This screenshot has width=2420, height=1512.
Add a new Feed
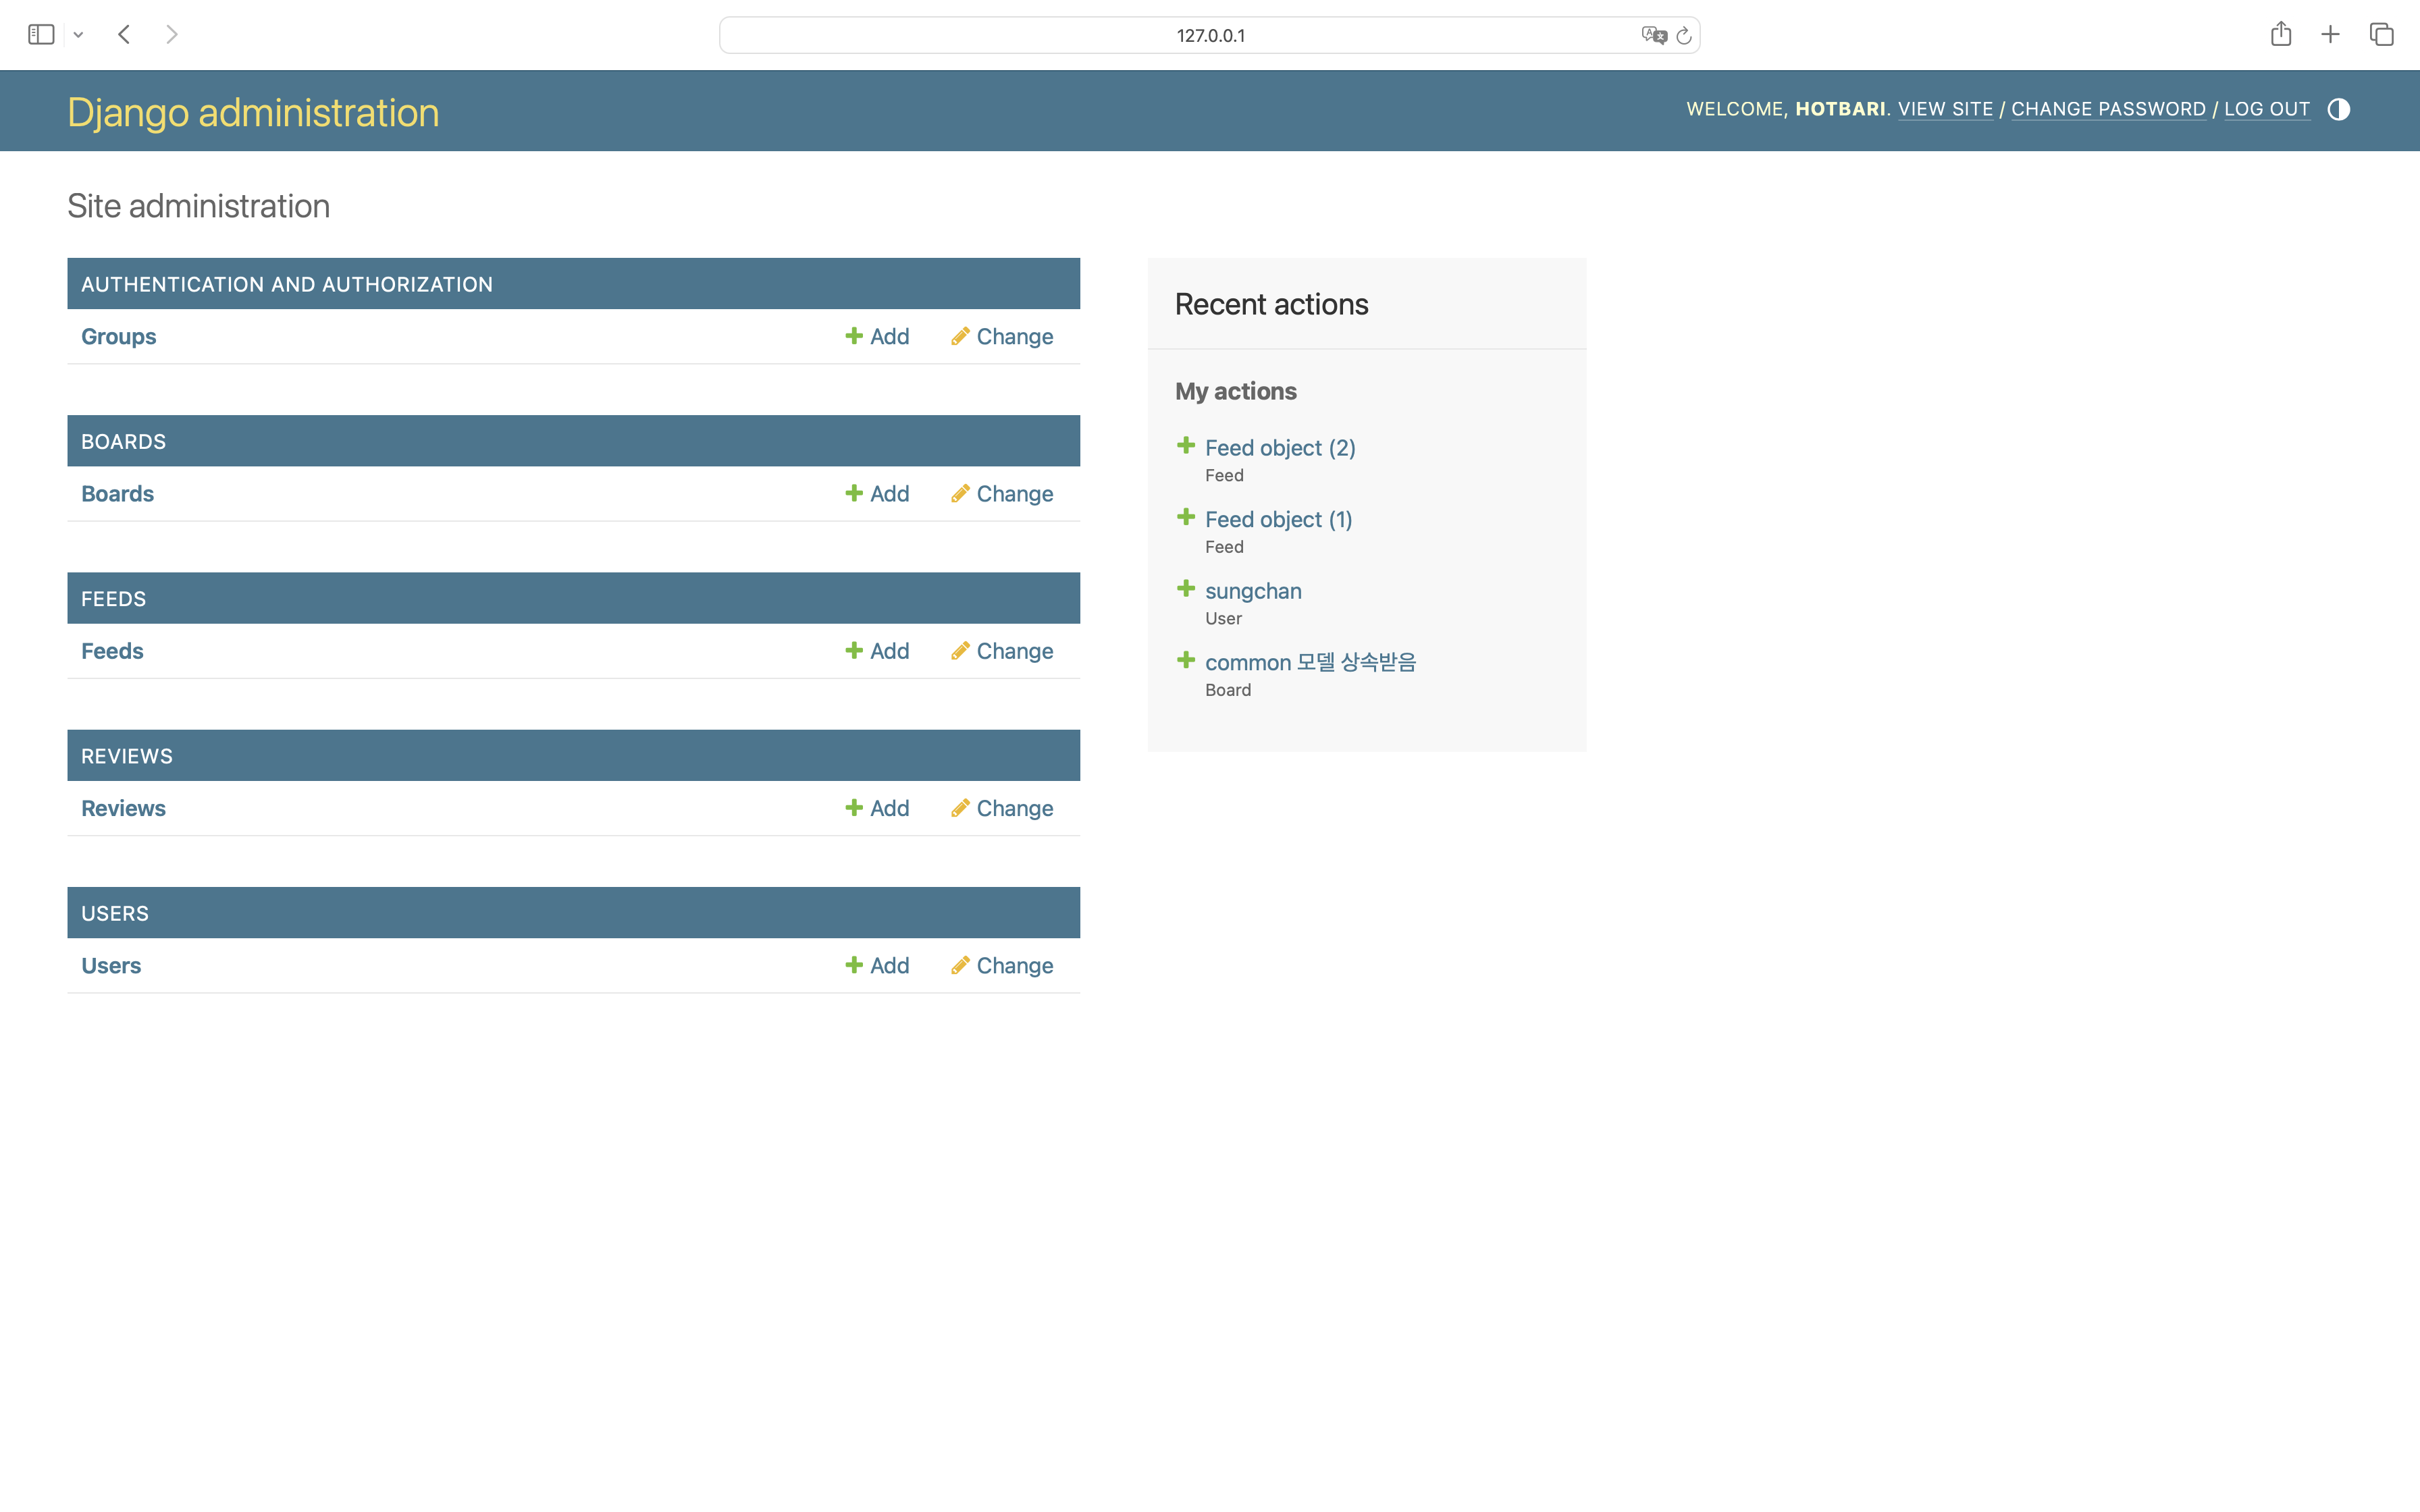tap(877, 651)
